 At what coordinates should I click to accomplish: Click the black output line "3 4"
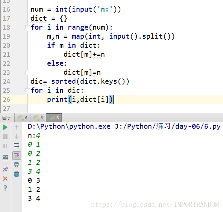(x=34, y=198)
